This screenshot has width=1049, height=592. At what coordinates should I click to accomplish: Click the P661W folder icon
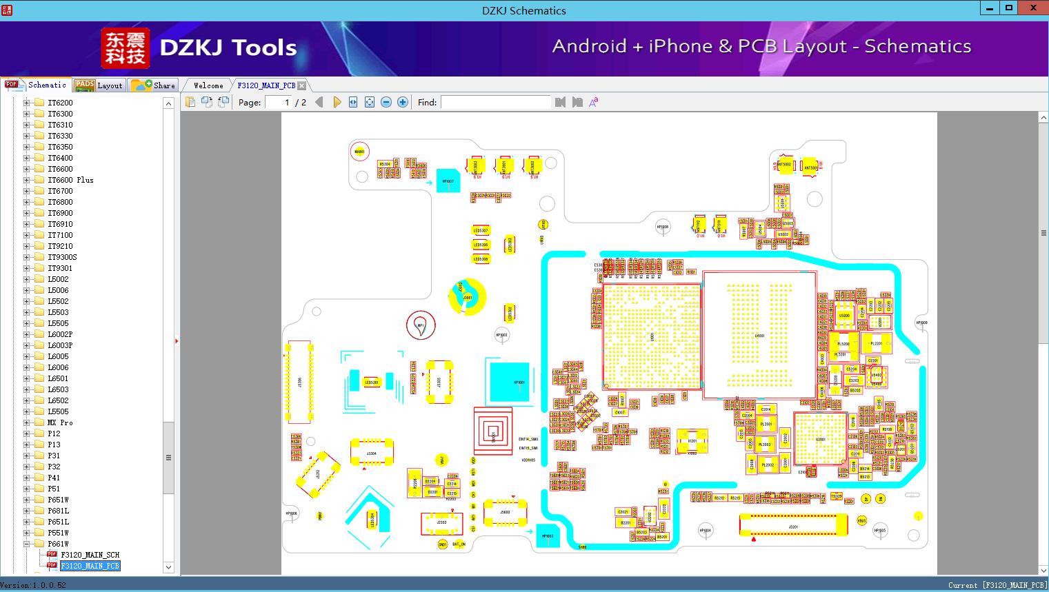(x=39, y=544)
